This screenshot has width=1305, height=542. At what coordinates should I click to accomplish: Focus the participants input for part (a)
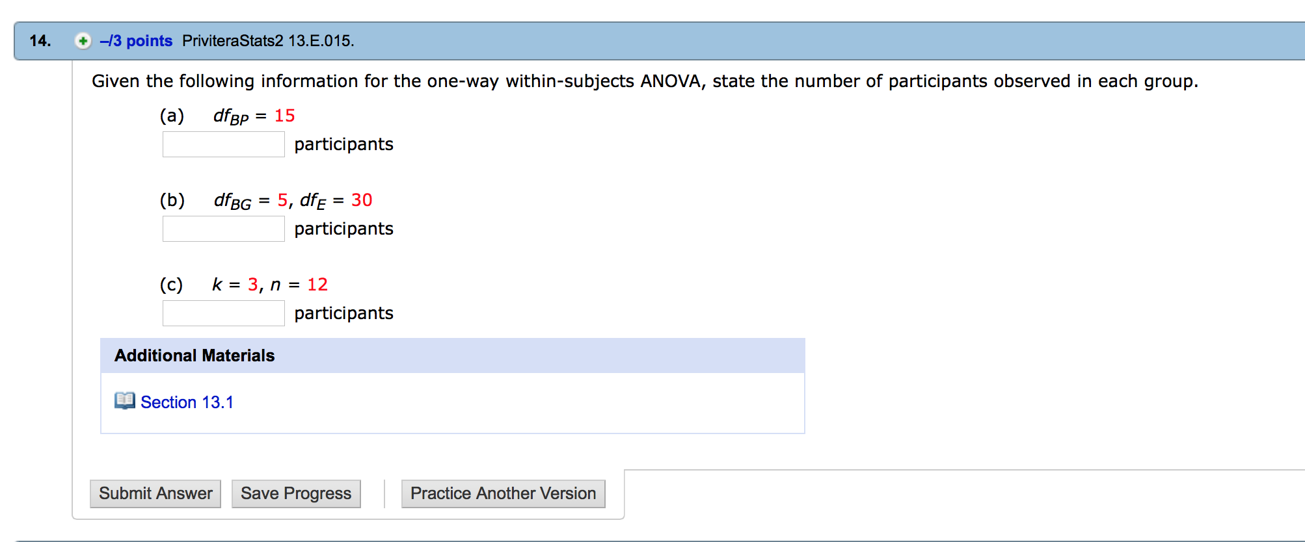(223, 144)
